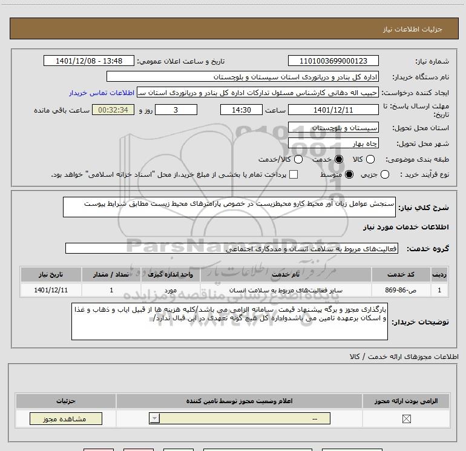Click the مشاهده مجوز button
Viewport: 466px width, 451px height.
66,418
